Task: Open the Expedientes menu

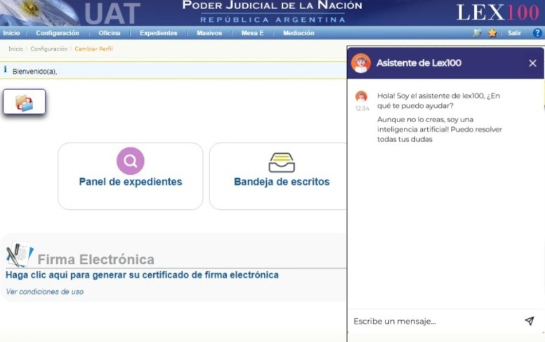Action: 159,33
